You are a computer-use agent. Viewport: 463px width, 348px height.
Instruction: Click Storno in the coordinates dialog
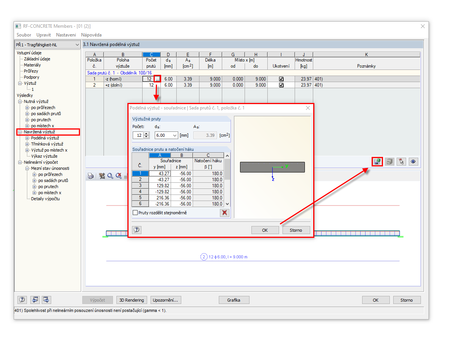[296, 230]
